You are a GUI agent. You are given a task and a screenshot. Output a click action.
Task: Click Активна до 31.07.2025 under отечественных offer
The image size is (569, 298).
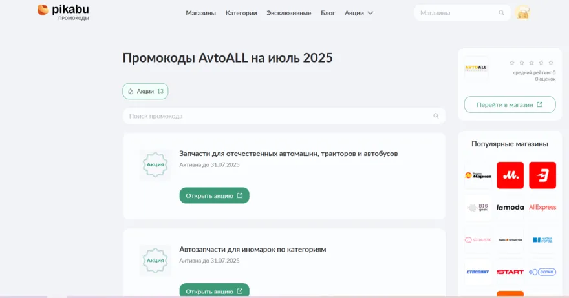click(209, 164)
